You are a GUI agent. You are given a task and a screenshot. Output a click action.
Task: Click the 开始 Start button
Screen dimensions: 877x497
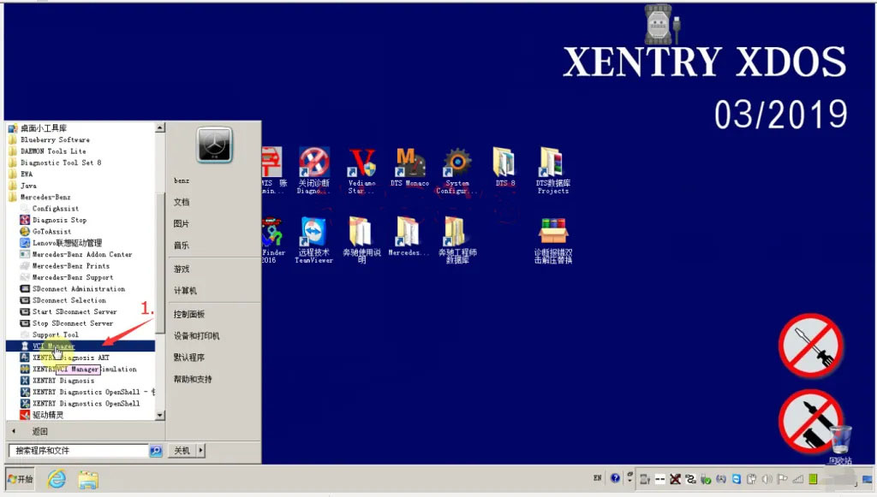coord(21,479)
